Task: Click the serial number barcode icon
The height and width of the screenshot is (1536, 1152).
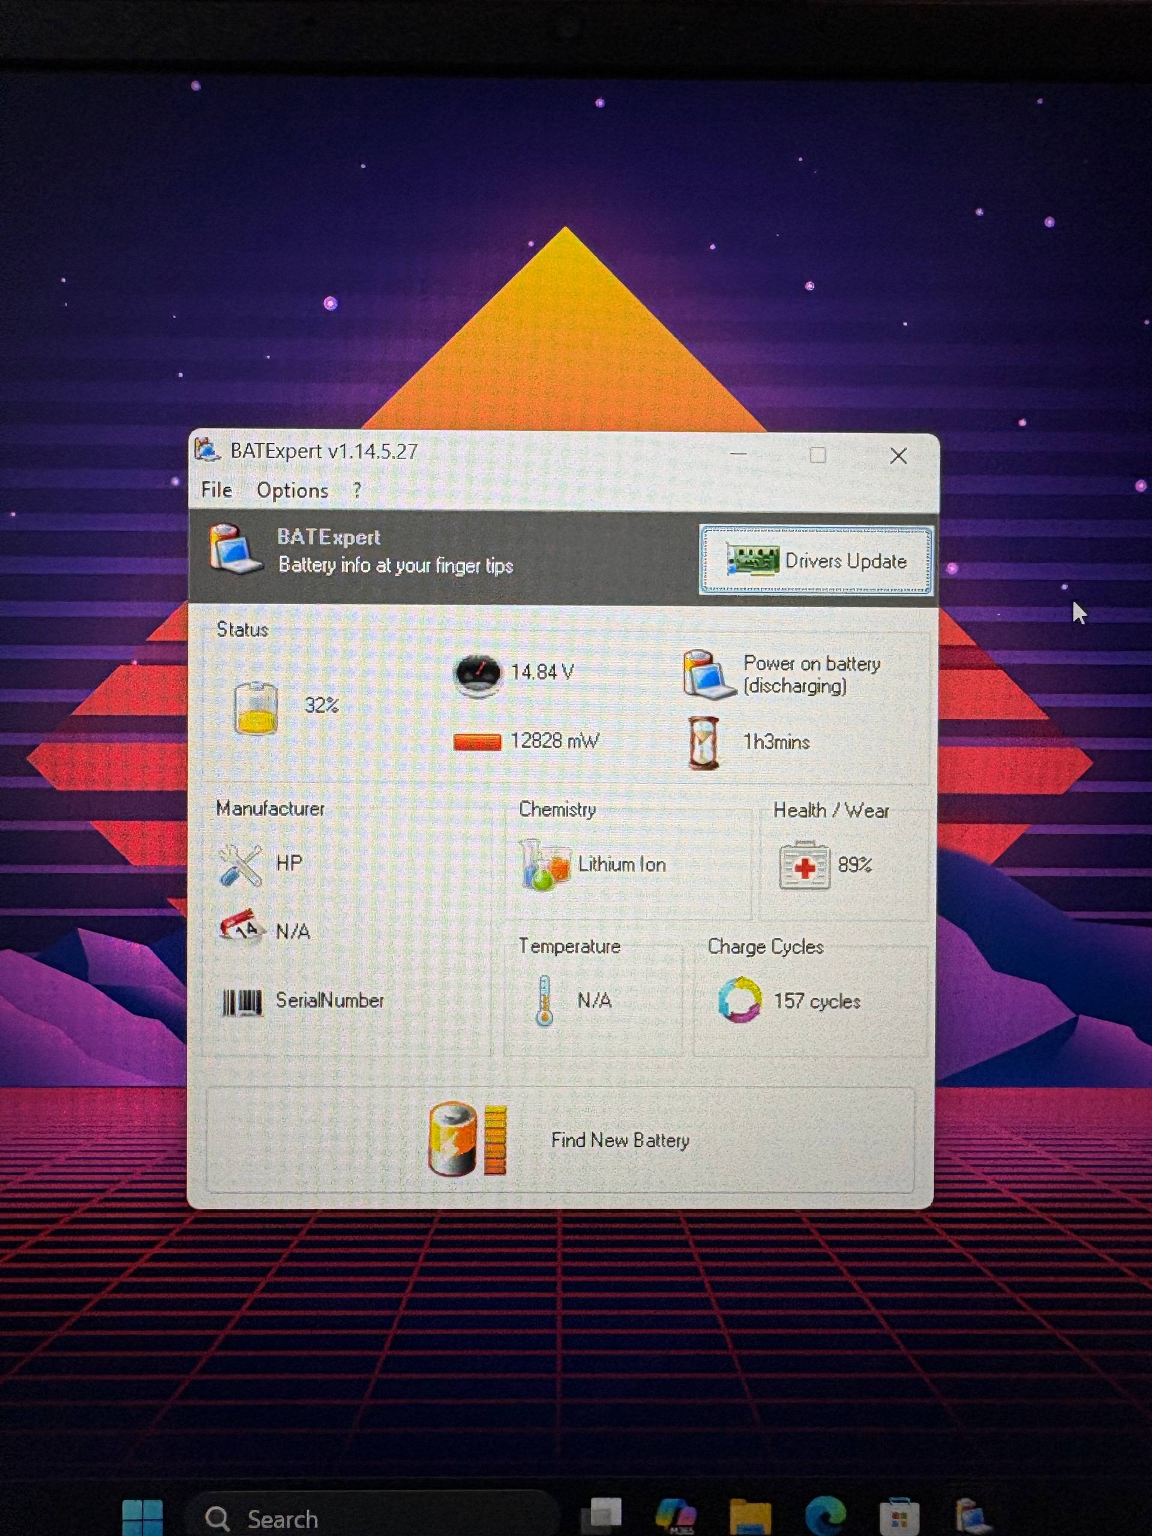Action: (x=242, y=1002)
